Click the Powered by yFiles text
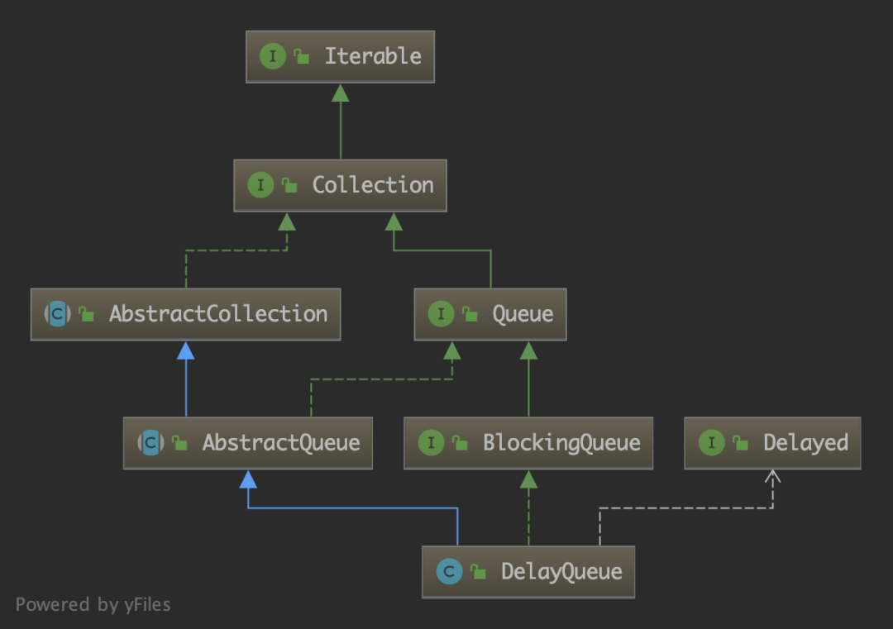This screenshot has width=893, height=629. tap(93, 604)
